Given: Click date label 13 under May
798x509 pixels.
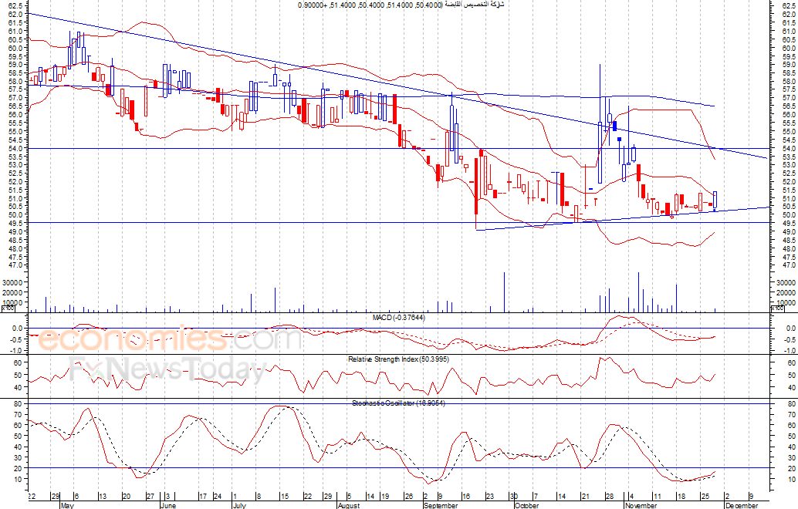Looking at the screenshot, I should [x=103, y=497].
